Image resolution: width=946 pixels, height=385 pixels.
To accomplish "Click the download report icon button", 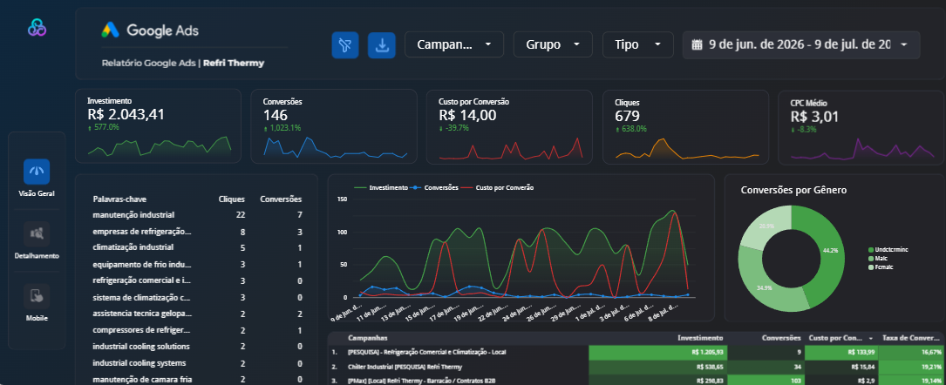I will (x=381, y=45).
